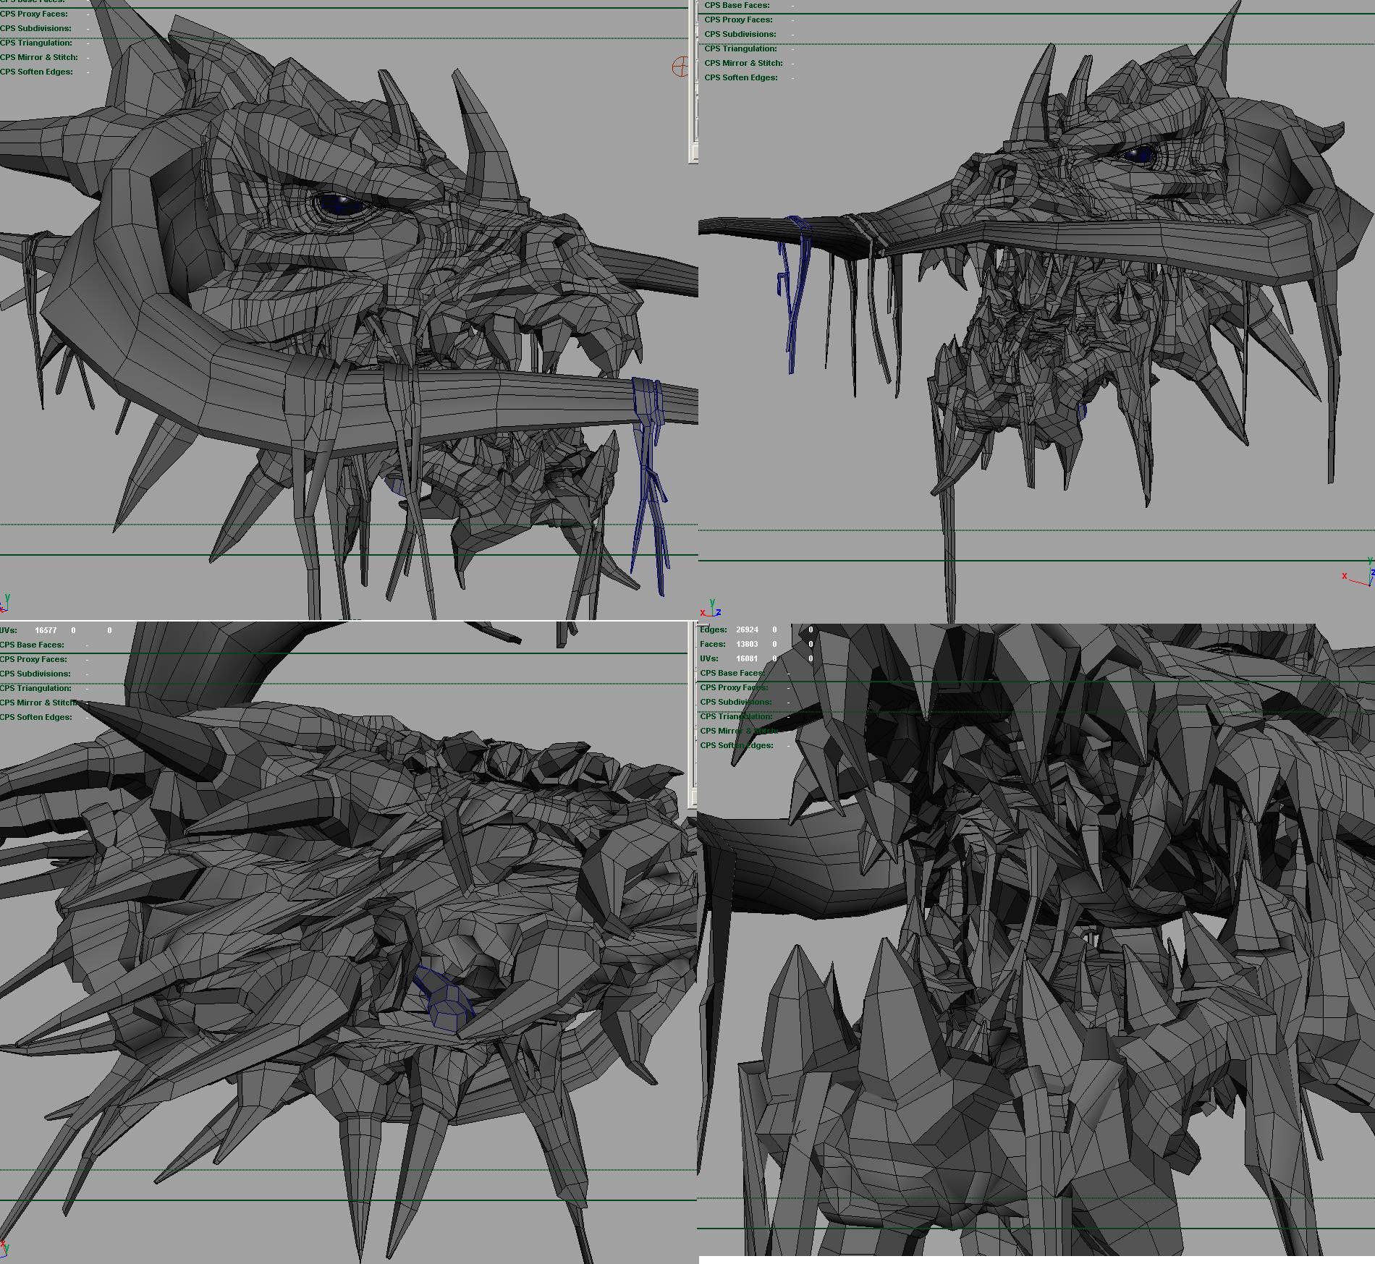
Task: Click the UVs count 16081 readout
Action: 747,658
